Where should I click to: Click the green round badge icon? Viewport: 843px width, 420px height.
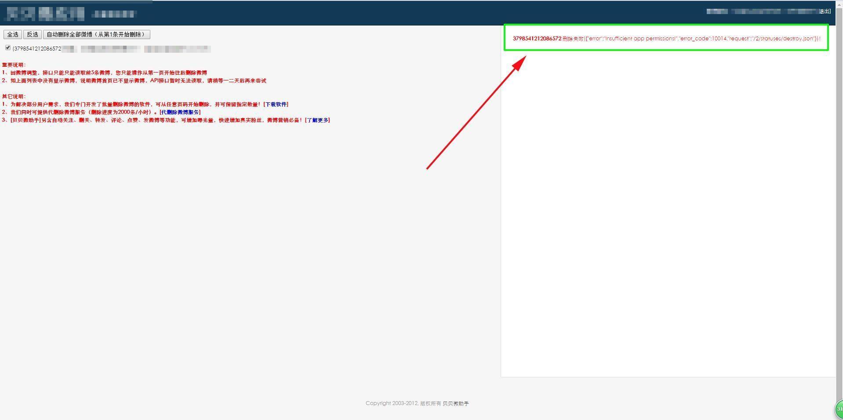[x=839, y=409]
